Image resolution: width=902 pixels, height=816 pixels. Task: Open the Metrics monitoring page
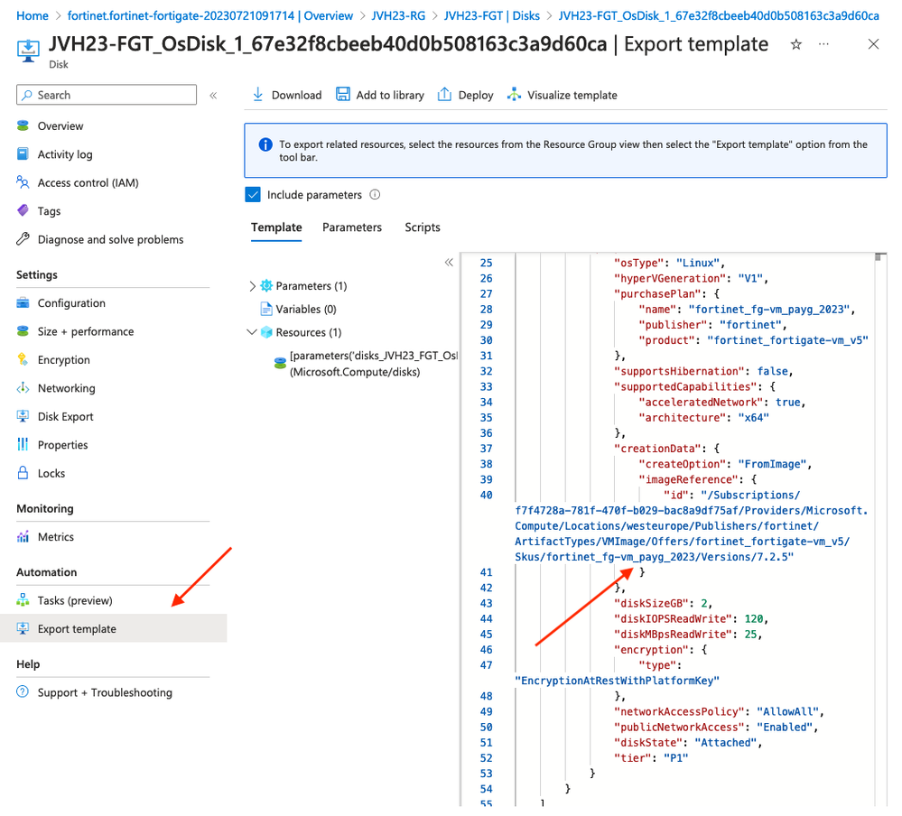click(x=55, y=537)
